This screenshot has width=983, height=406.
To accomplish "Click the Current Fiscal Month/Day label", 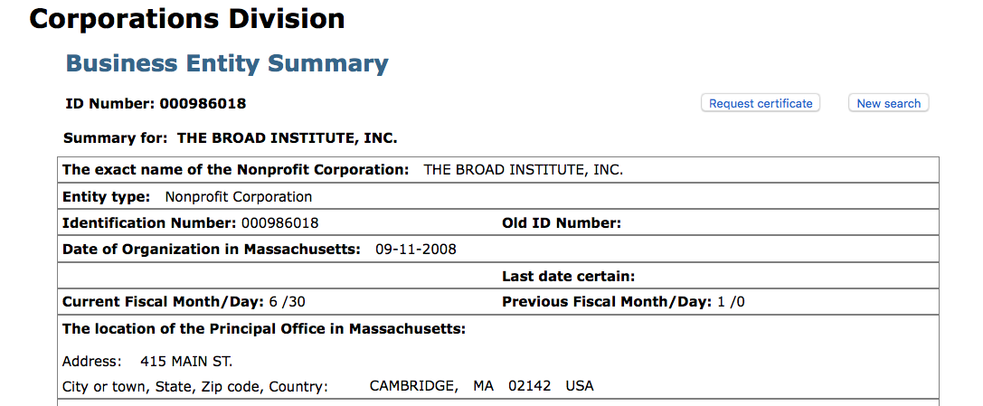I will pos(163,302).
